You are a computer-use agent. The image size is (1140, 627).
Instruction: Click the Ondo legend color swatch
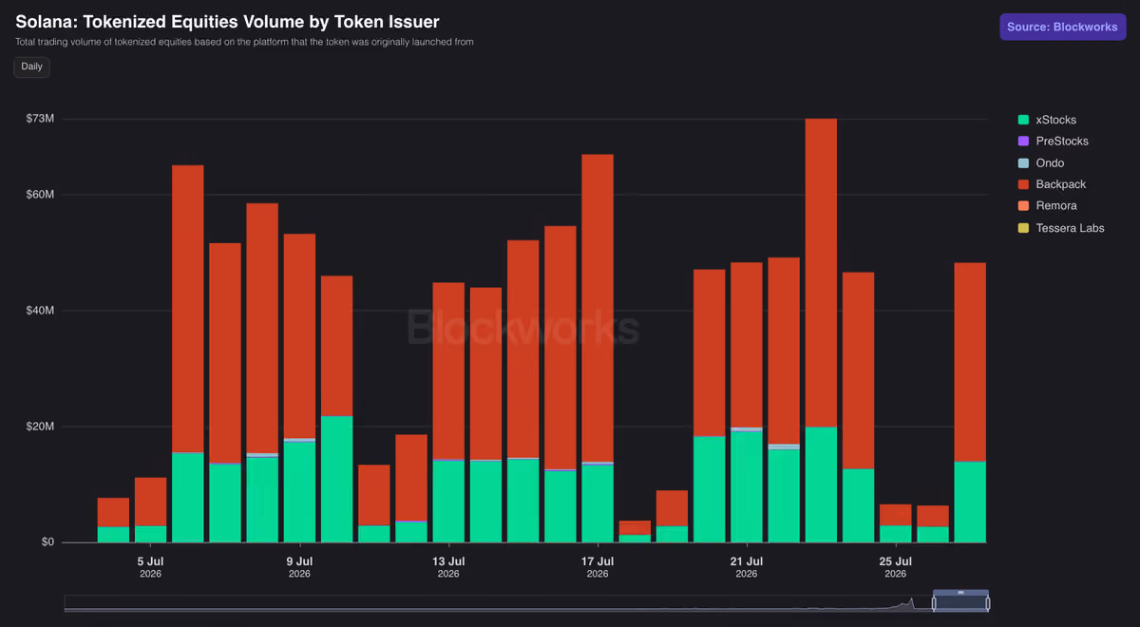click(1023, 163)
